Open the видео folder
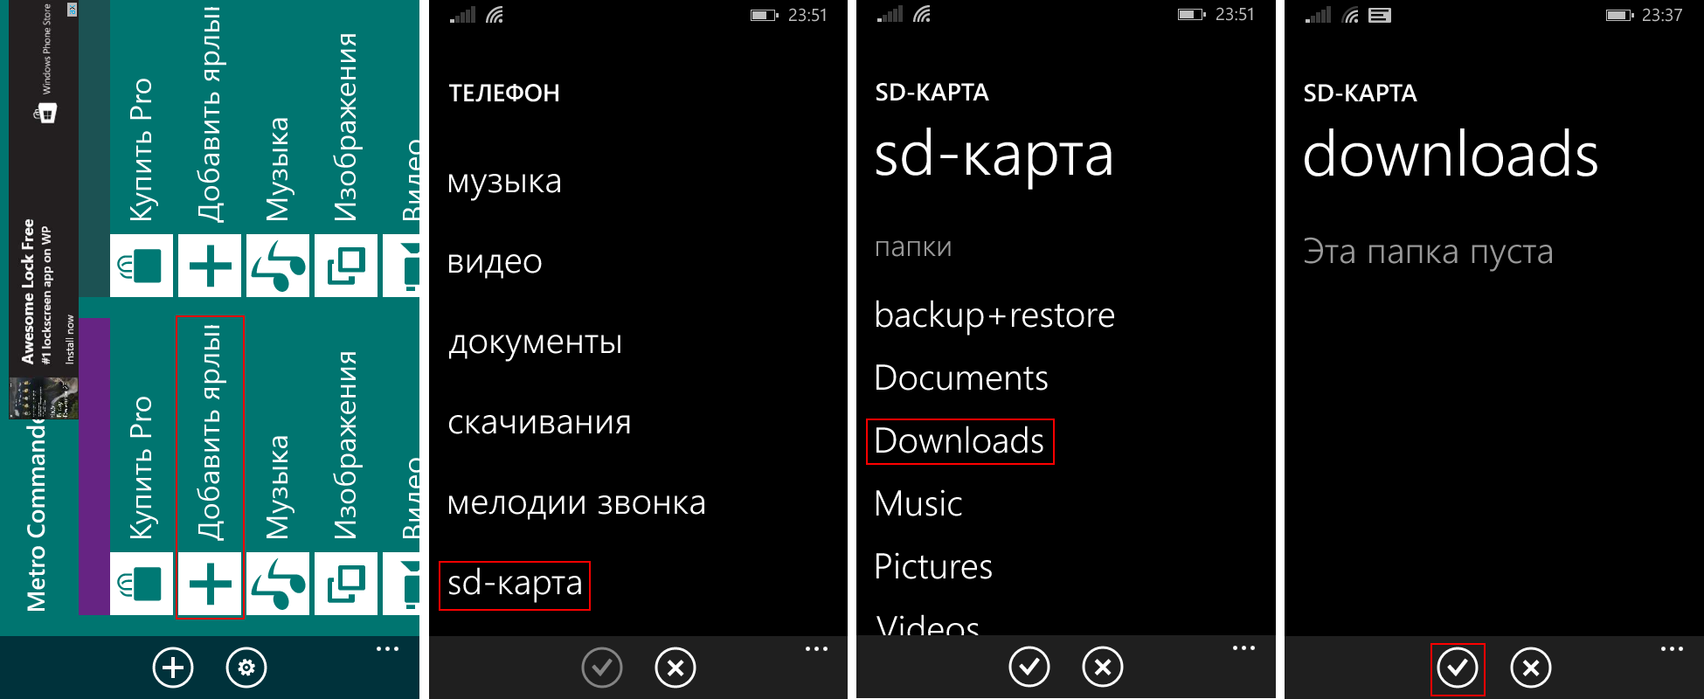 [495, 261]
